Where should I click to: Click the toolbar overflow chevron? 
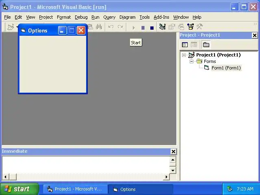point(255,24)
